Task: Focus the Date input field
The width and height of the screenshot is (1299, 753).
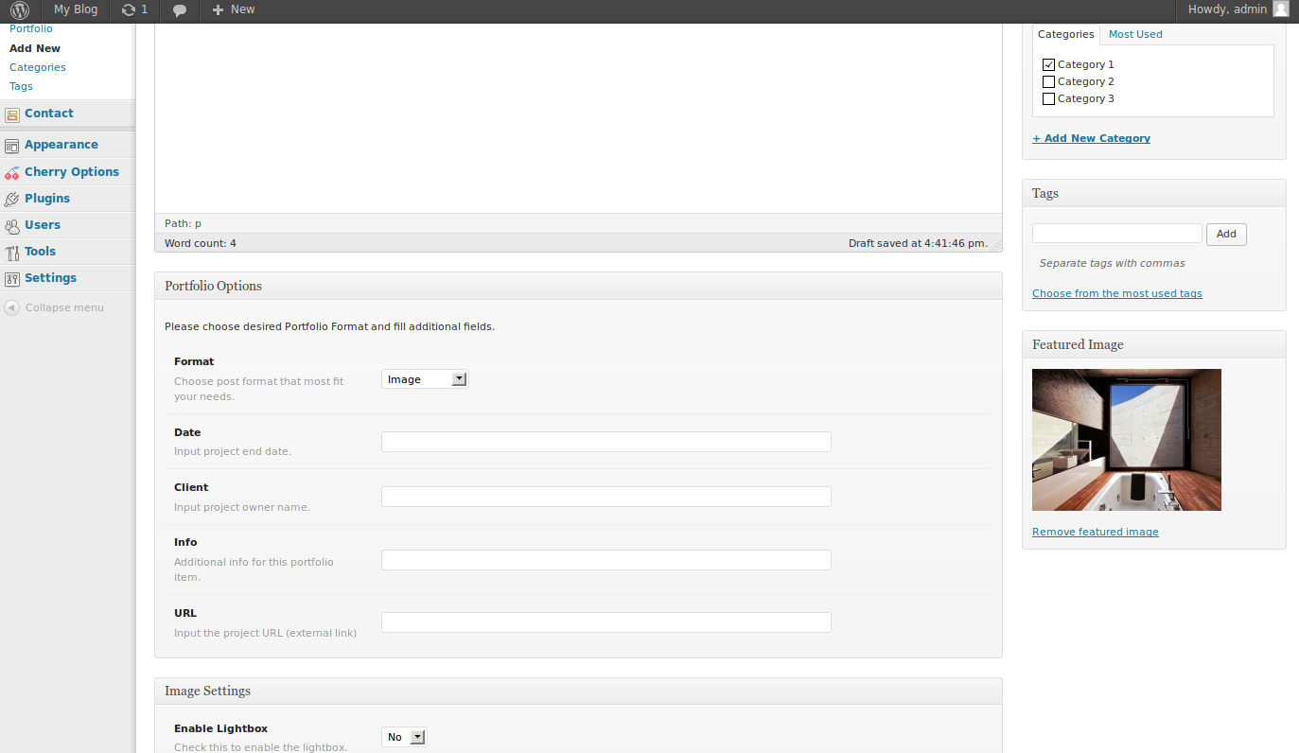Action: [x=606, y=442]
